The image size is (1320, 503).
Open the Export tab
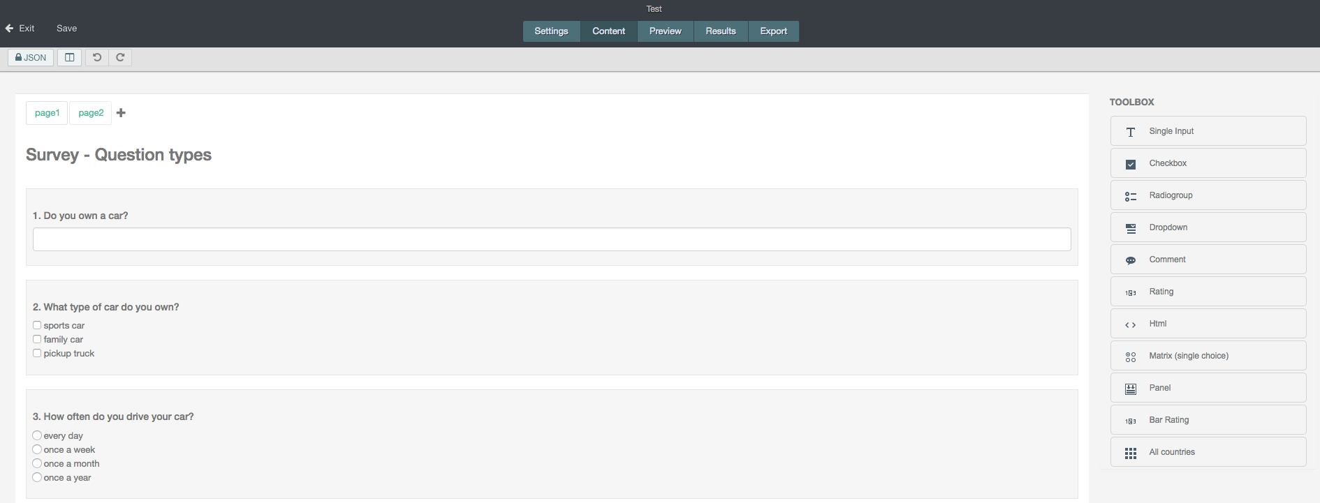tap(774, 31)
